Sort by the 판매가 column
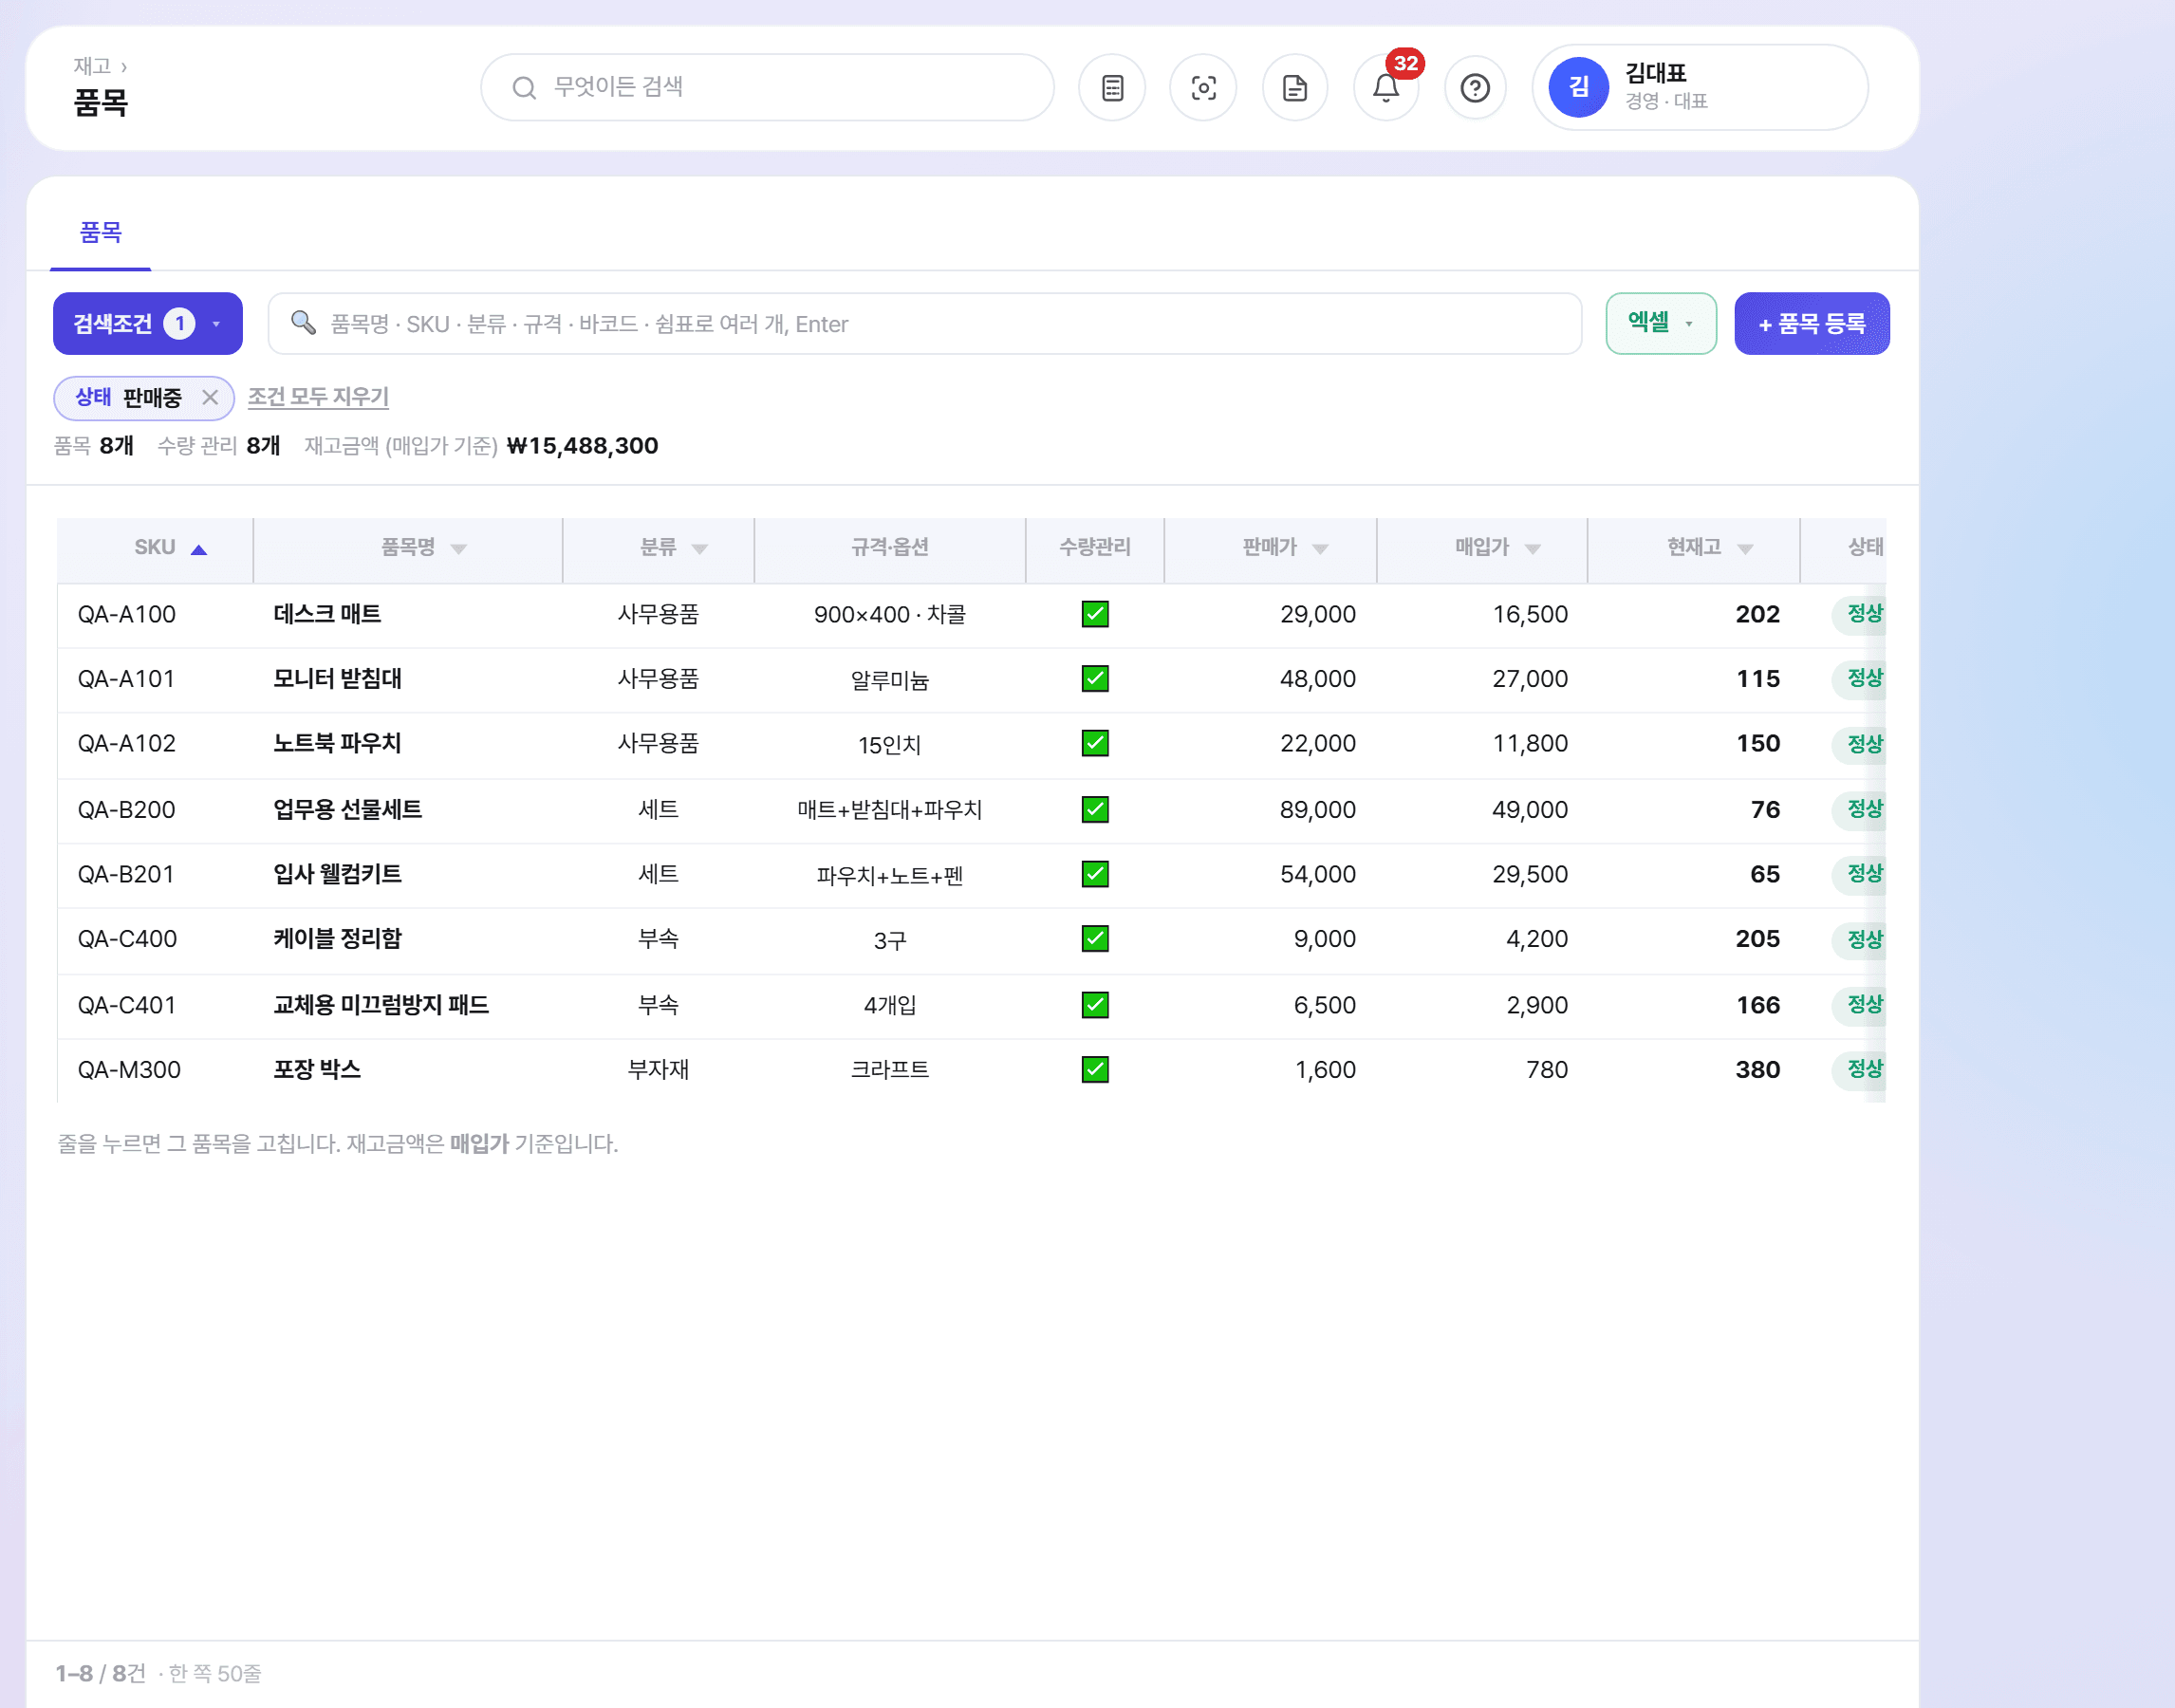Screen dimensions: 2175x1708 1270,548
